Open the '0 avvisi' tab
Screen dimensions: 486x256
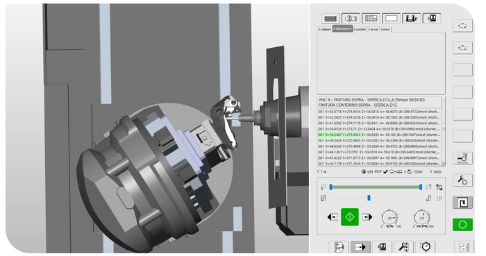374,29
